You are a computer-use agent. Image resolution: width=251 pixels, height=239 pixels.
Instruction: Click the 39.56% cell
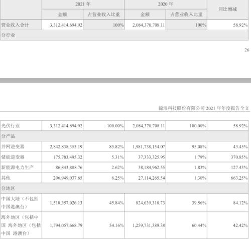[199, 203]
